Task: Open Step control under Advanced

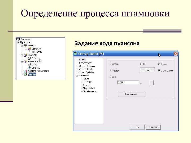Action: coord(89,88)
